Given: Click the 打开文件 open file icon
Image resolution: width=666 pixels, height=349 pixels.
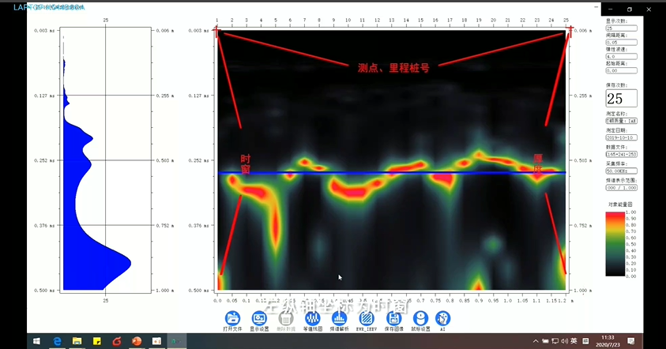Looking at the screenshot, I should click(232, 317).
